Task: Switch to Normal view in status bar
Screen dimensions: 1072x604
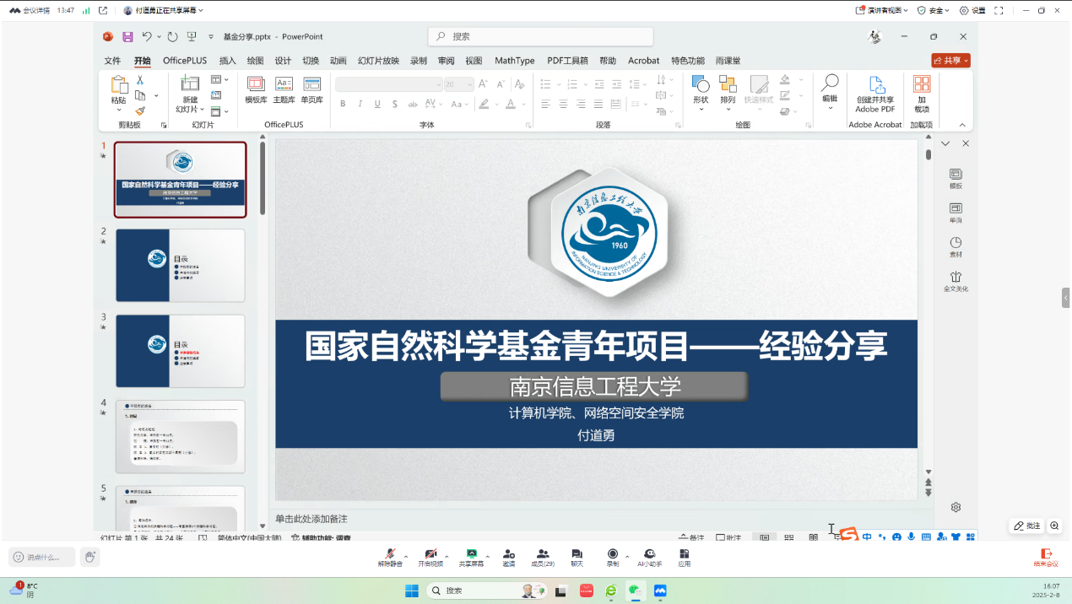Action: [x=764, y=537]
